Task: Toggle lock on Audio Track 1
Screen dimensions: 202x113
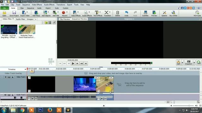Action: point(13,95)
